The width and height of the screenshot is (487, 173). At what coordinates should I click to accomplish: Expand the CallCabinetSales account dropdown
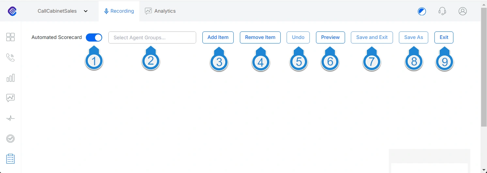pos(63,11)
